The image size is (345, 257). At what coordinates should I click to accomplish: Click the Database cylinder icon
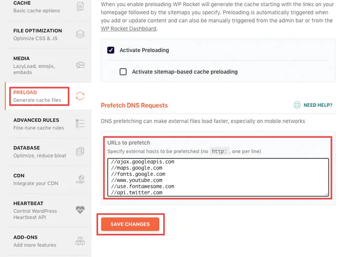click(80, 152)
